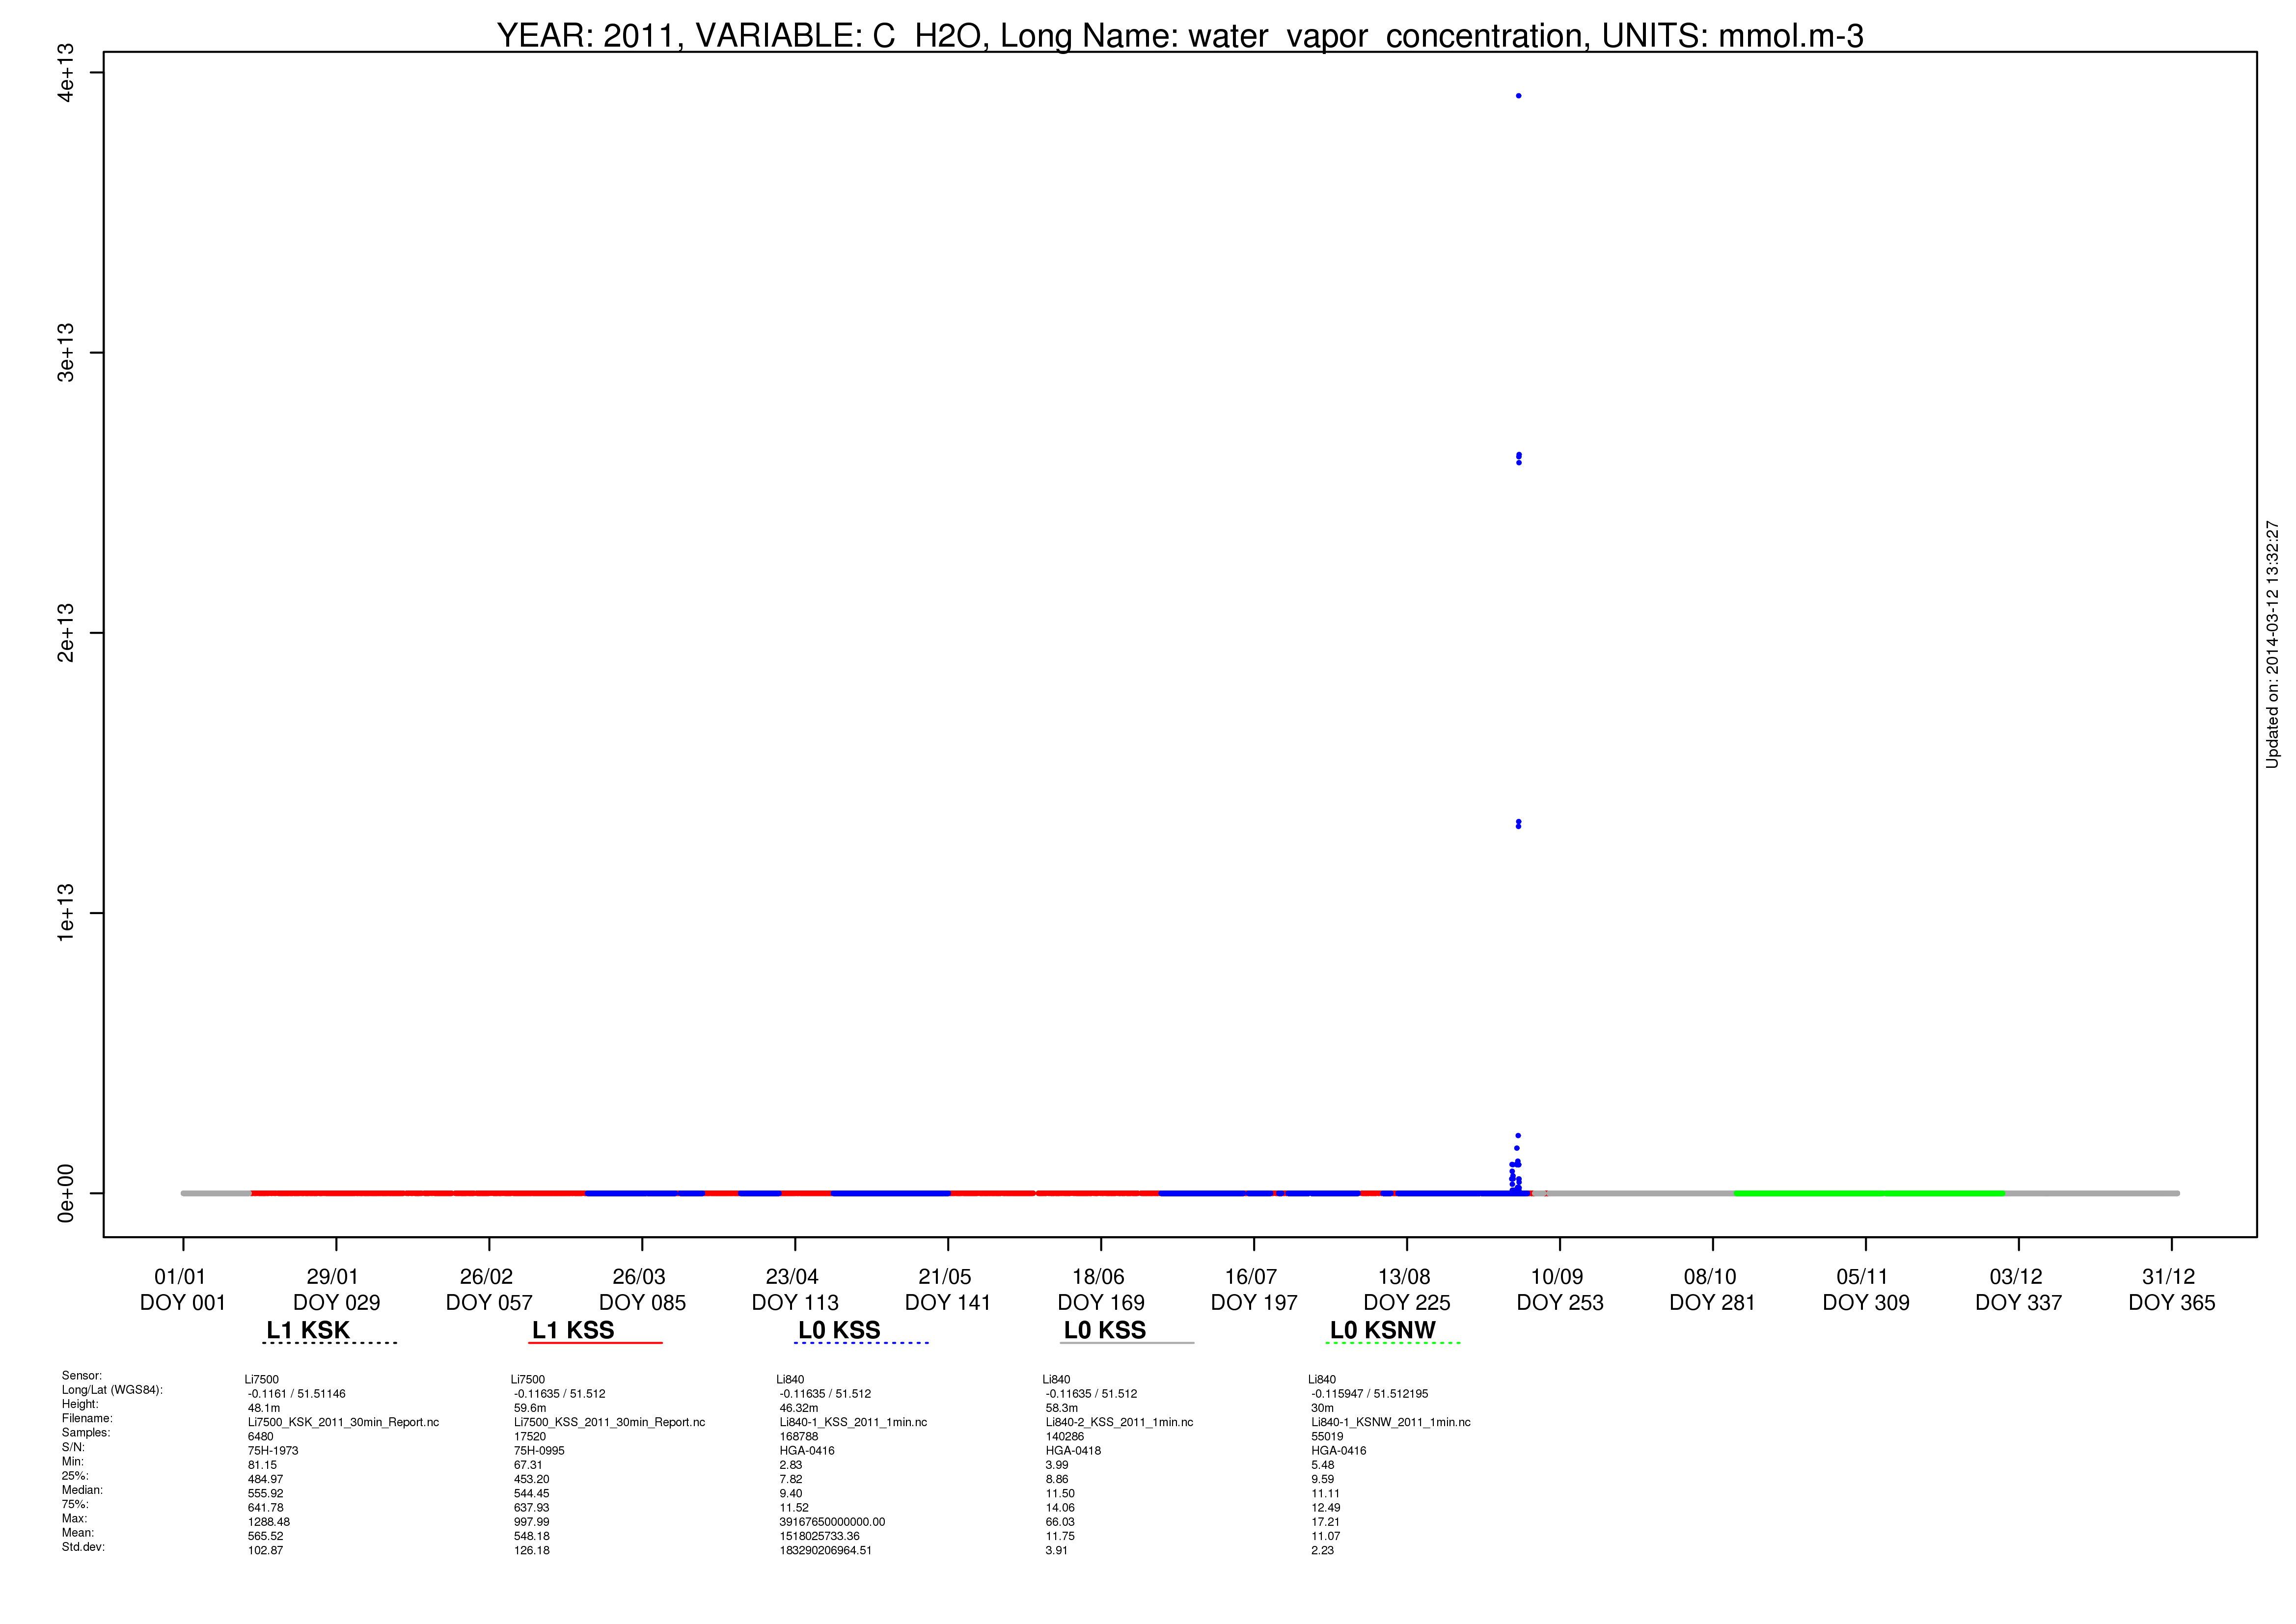Screen dimensions: 2296x1624
Task: Click the green data segment on the baseline
Action: (1869, 1193)
